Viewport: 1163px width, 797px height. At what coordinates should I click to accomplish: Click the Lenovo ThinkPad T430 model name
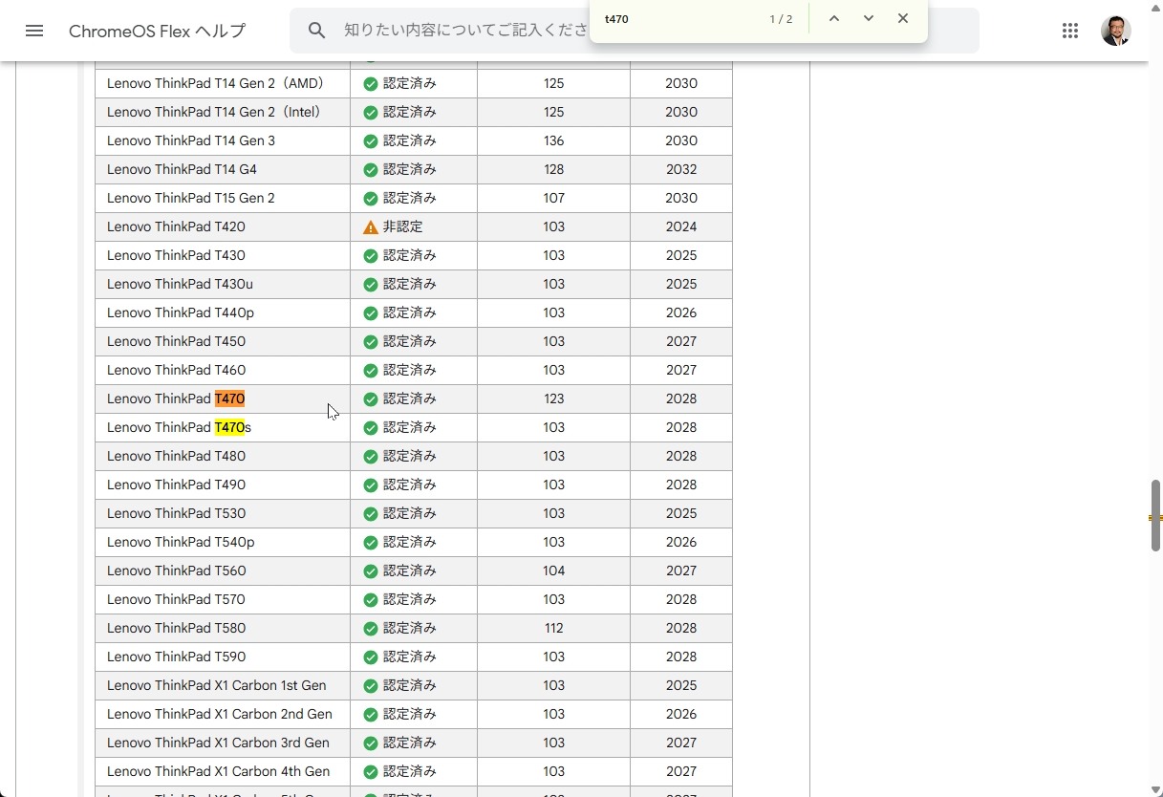tap(176, 255)
